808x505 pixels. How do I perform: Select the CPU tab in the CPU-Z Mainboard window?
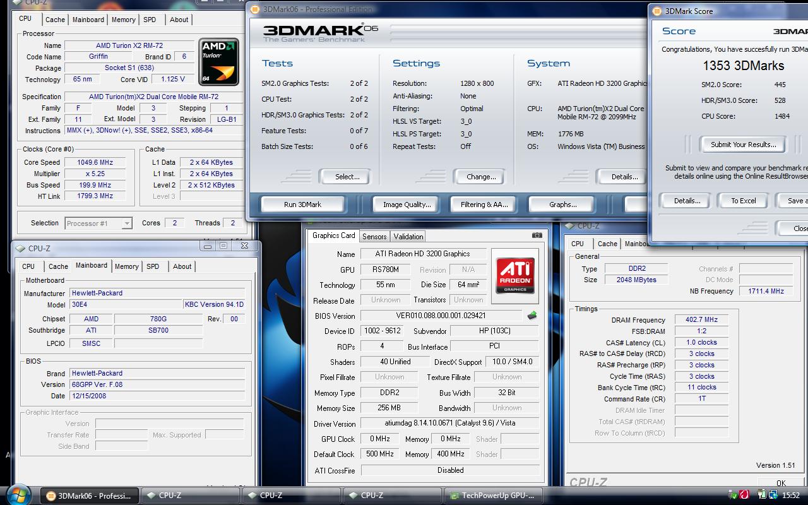click(x=28, y=266)
